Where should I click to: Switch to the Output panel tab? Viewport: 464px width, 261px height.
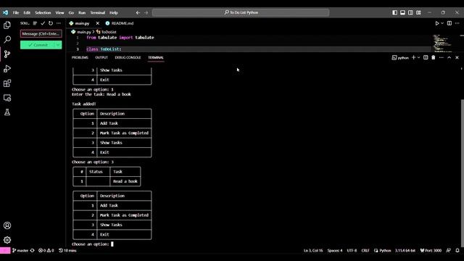(101, 57)
